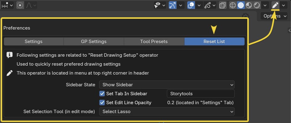Toggle proportional editing circle icon

[20, 5]
